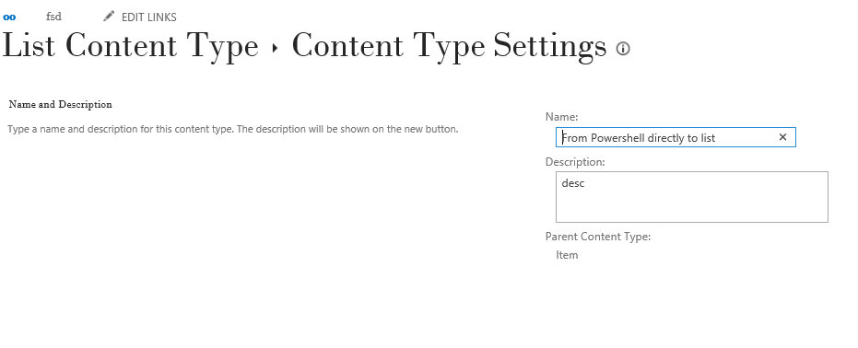
Task: Click the Description: field label
Action: (575, 162)
